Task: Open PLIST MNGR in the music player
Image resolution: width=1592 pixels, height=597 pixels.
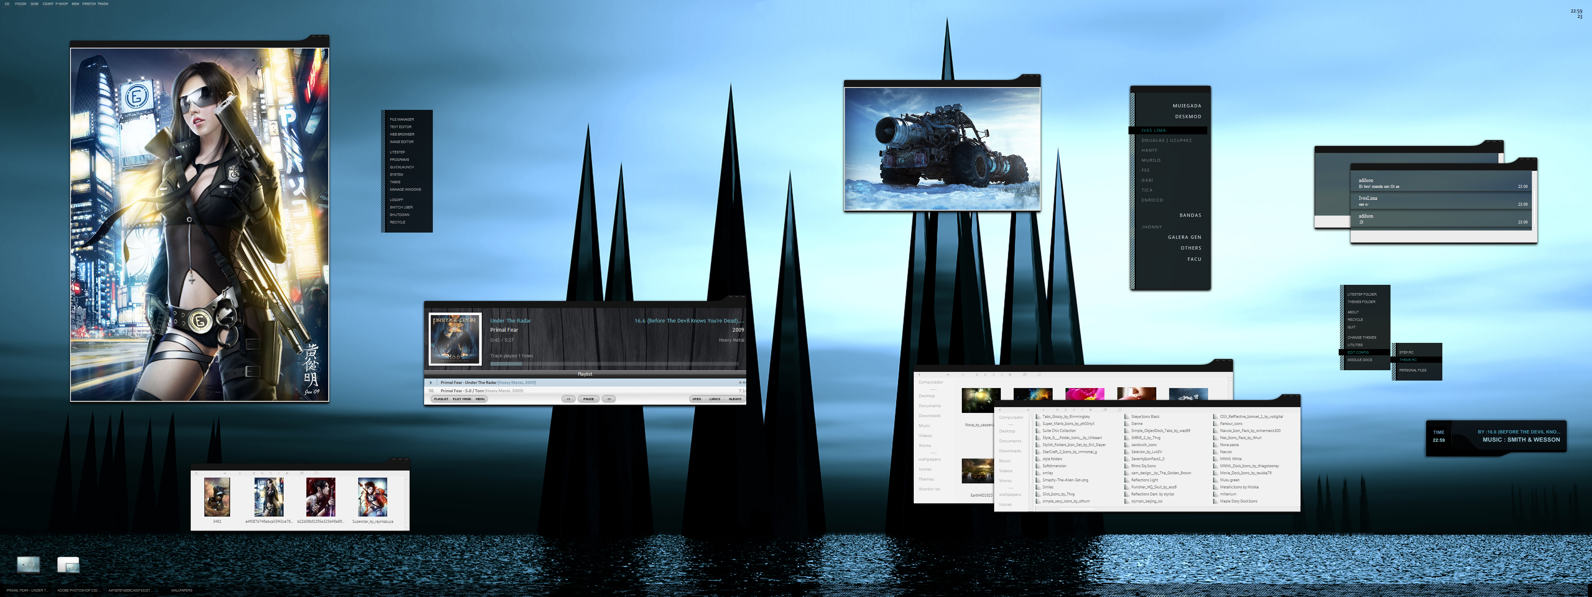Action: click(462, 399)
